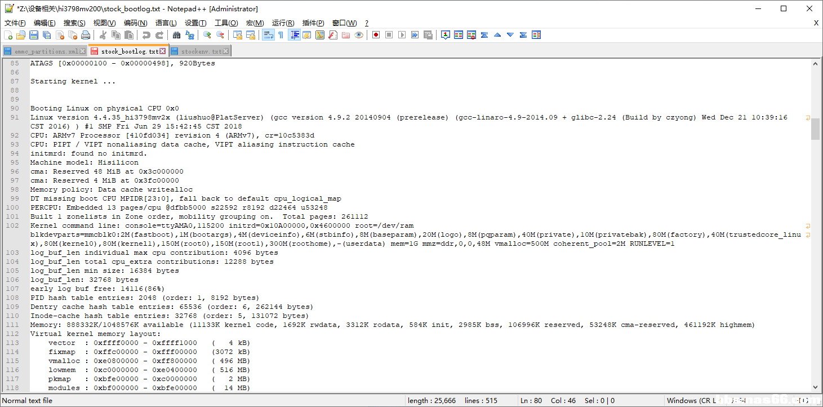Click the Save file toolbar icon
The width and height of the screenshot is (823, 407).
point(34,35)
